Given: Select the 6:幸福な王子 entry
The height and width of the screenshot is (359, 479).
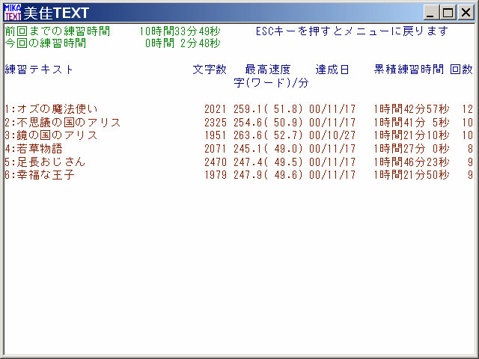Looking at the screenshot, I should click(x=39, y=174).
